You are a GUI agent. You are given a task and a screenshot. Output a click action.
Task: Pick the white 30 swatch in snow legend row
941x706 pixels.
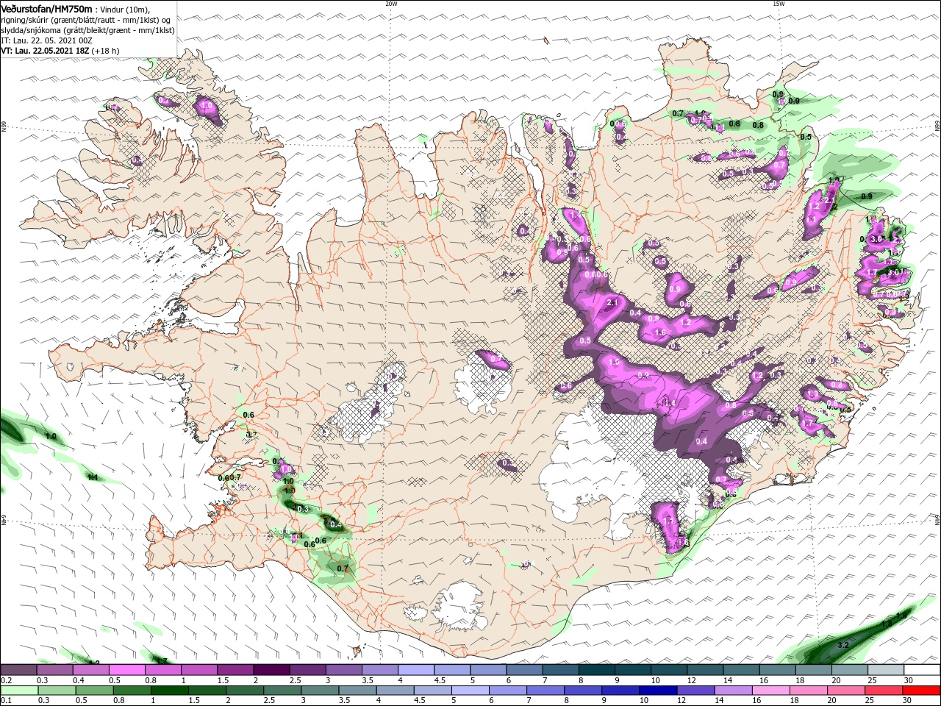tap(922, 670)
